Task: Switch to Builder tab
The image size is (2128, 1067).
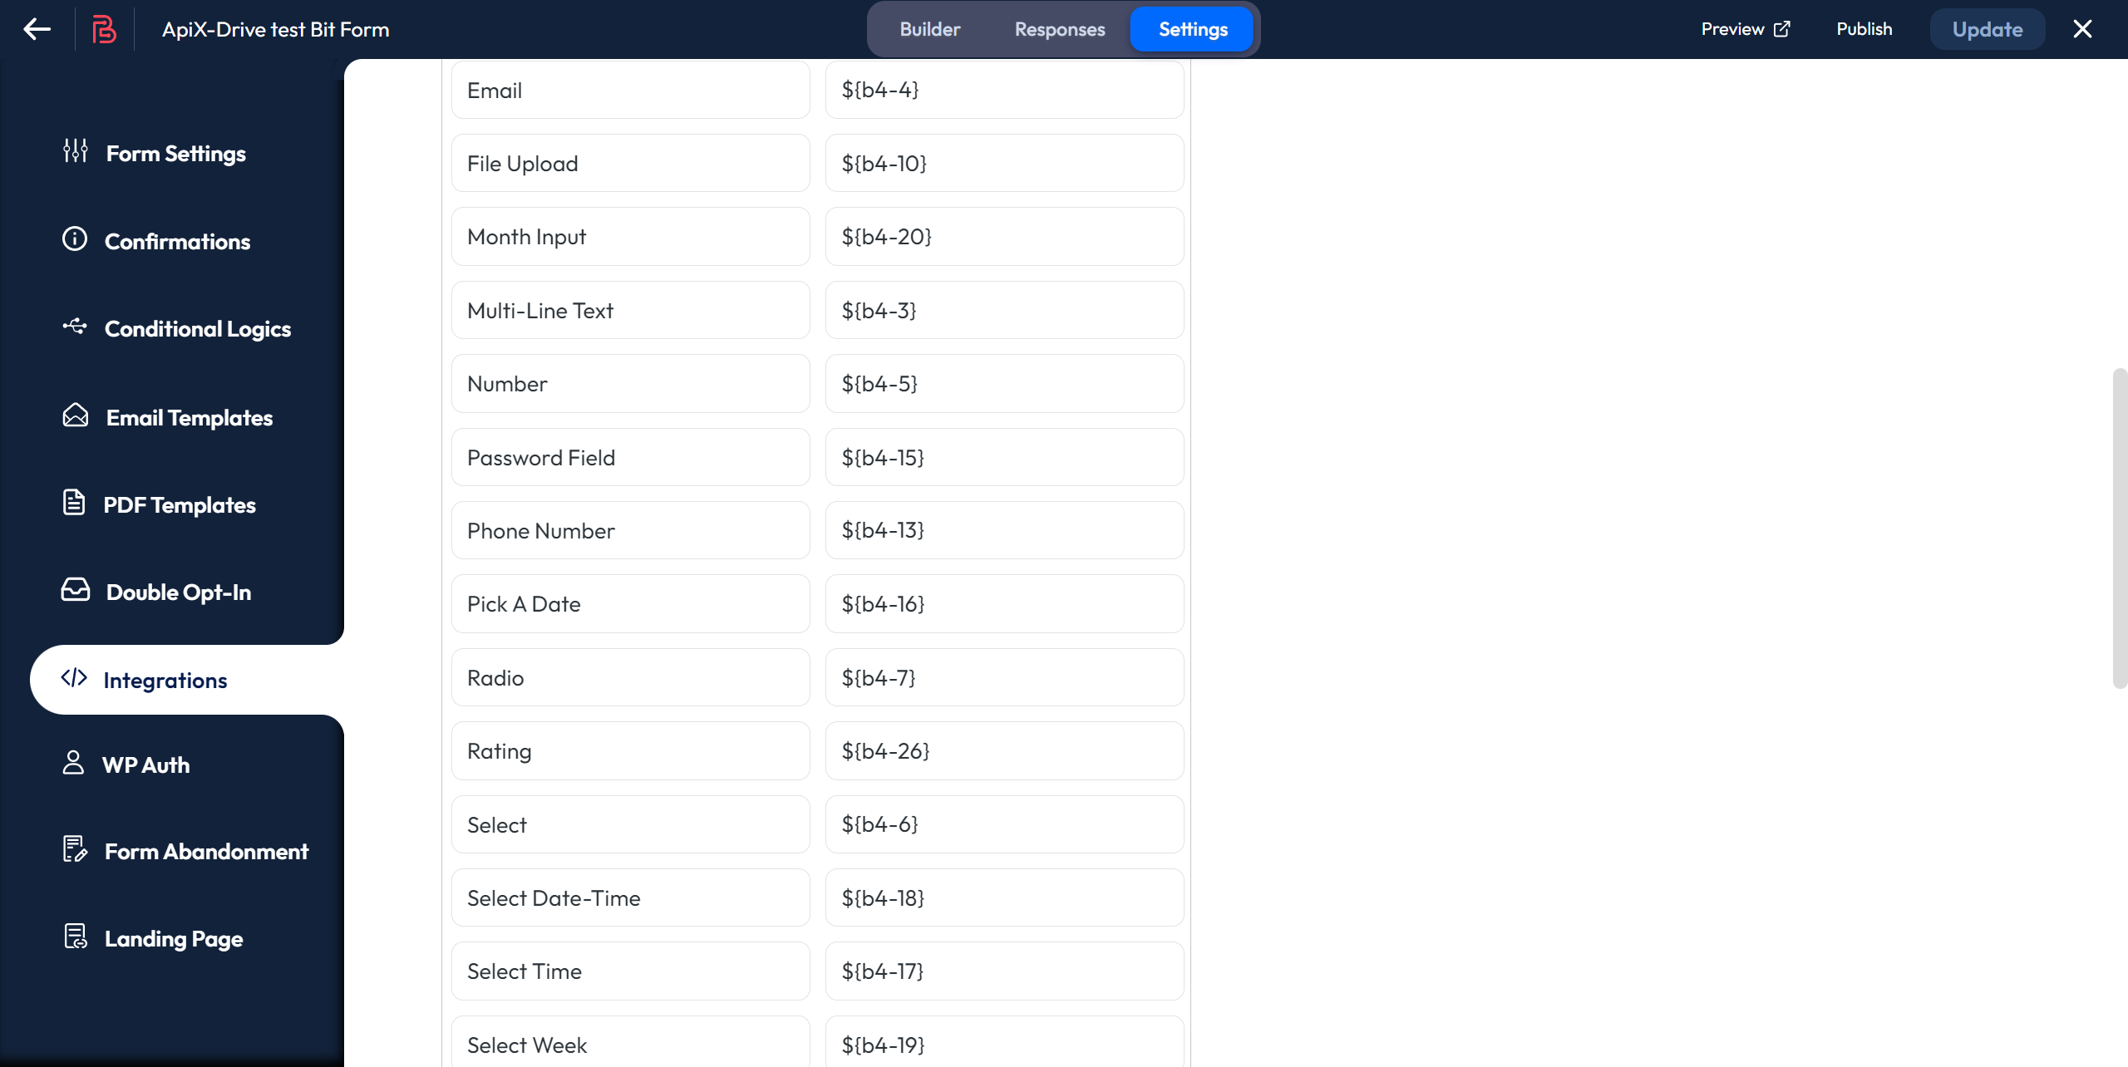Action: click(x=929, y=28)
